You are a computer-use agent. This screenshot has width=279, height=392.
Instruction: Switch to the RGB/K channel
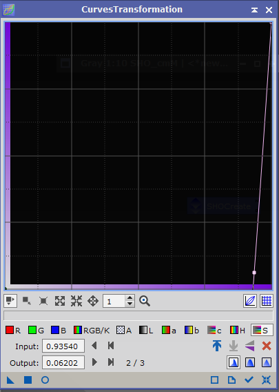coord(92,331)
